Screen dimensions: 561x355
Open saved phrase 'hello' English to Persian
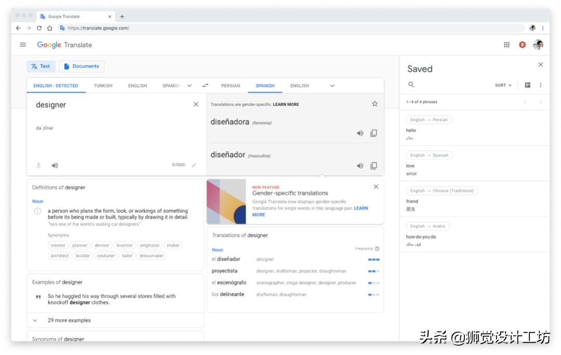coord(474,127)
